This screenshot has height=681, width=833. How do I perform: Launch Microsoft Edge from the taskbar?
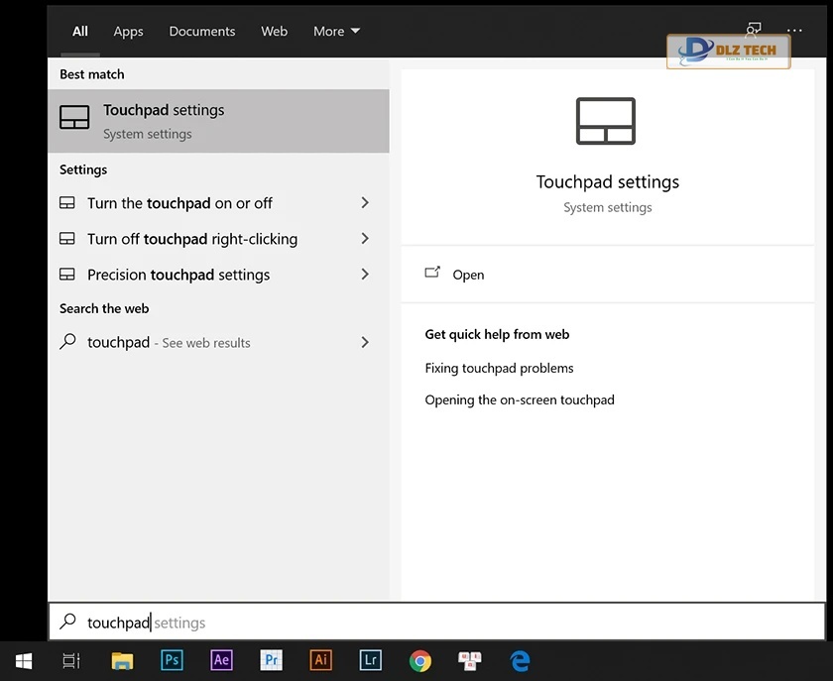519,660
